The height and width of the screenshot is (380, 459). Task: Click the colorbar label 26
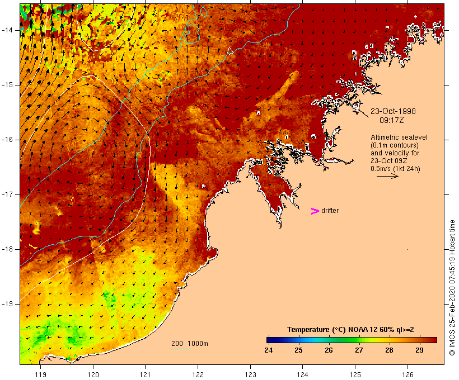(329, 350)
